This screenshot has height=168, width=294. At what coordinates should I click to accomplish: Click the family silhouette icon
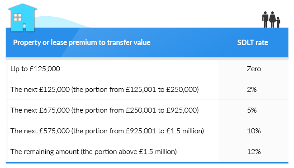(271, 20)
